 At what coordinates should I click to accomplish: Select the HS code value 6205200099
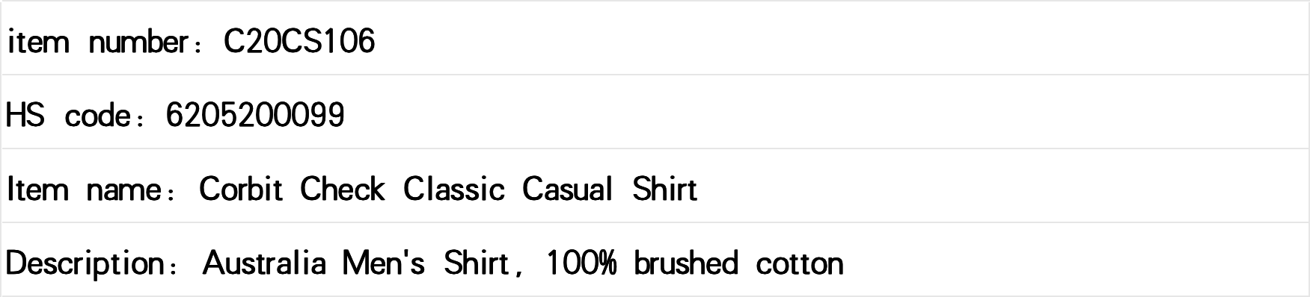coord(255,115)
